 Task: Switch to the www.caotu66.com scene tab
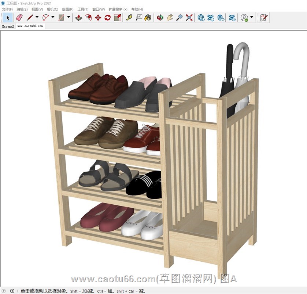point(30,26)
